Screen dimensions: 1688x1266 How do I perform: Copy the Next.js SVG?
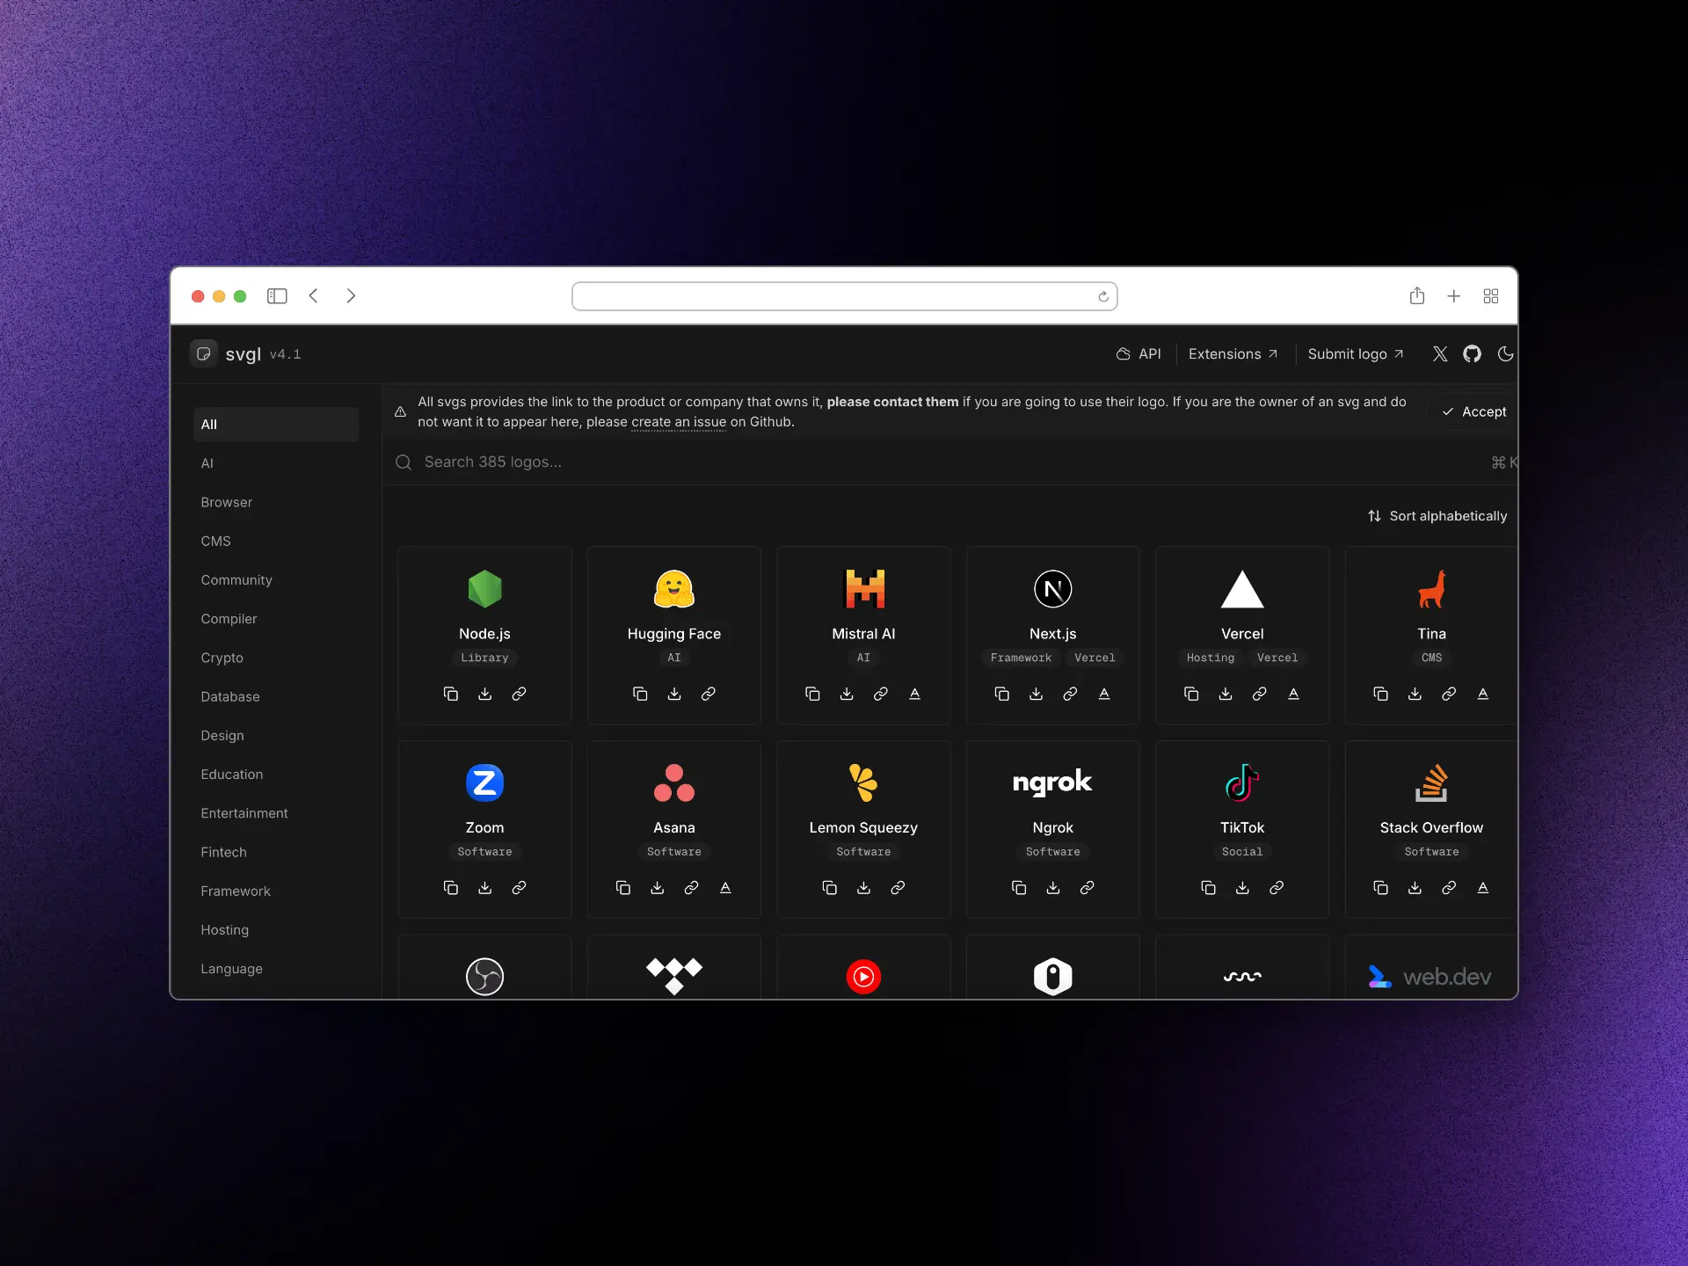coord(1001,694)
